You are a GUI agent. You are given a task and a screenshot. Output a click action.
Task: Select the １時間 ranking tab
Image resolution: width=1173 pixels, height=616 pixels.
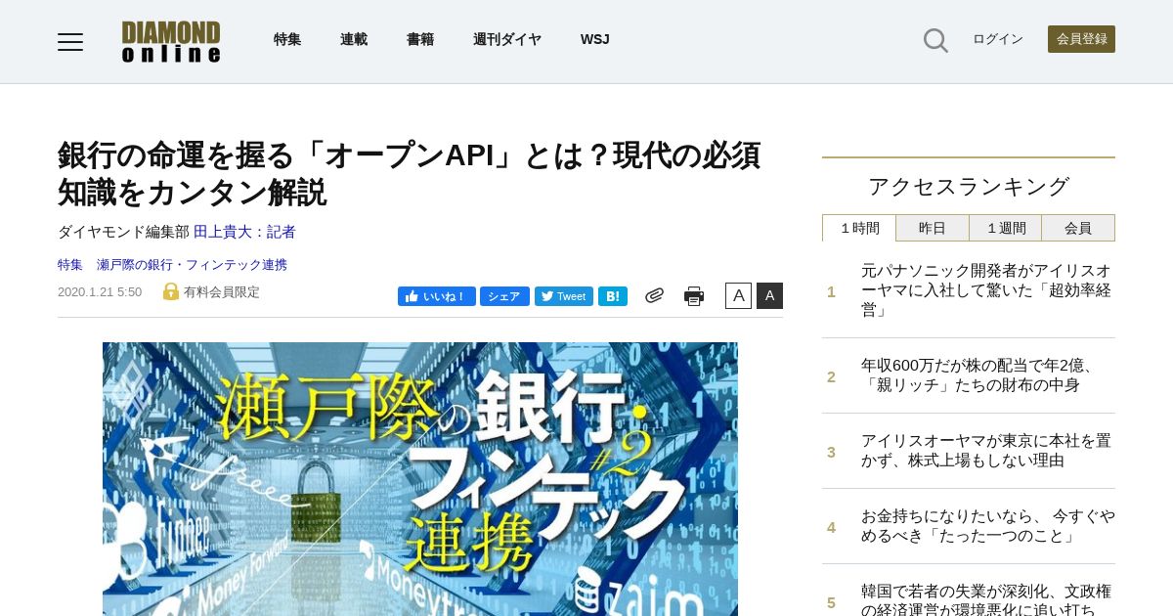(x=859, y=228)
